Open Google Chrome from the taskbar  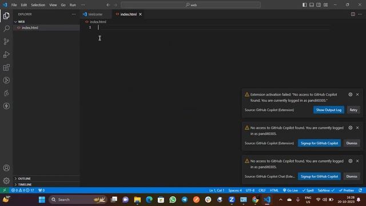255,200
